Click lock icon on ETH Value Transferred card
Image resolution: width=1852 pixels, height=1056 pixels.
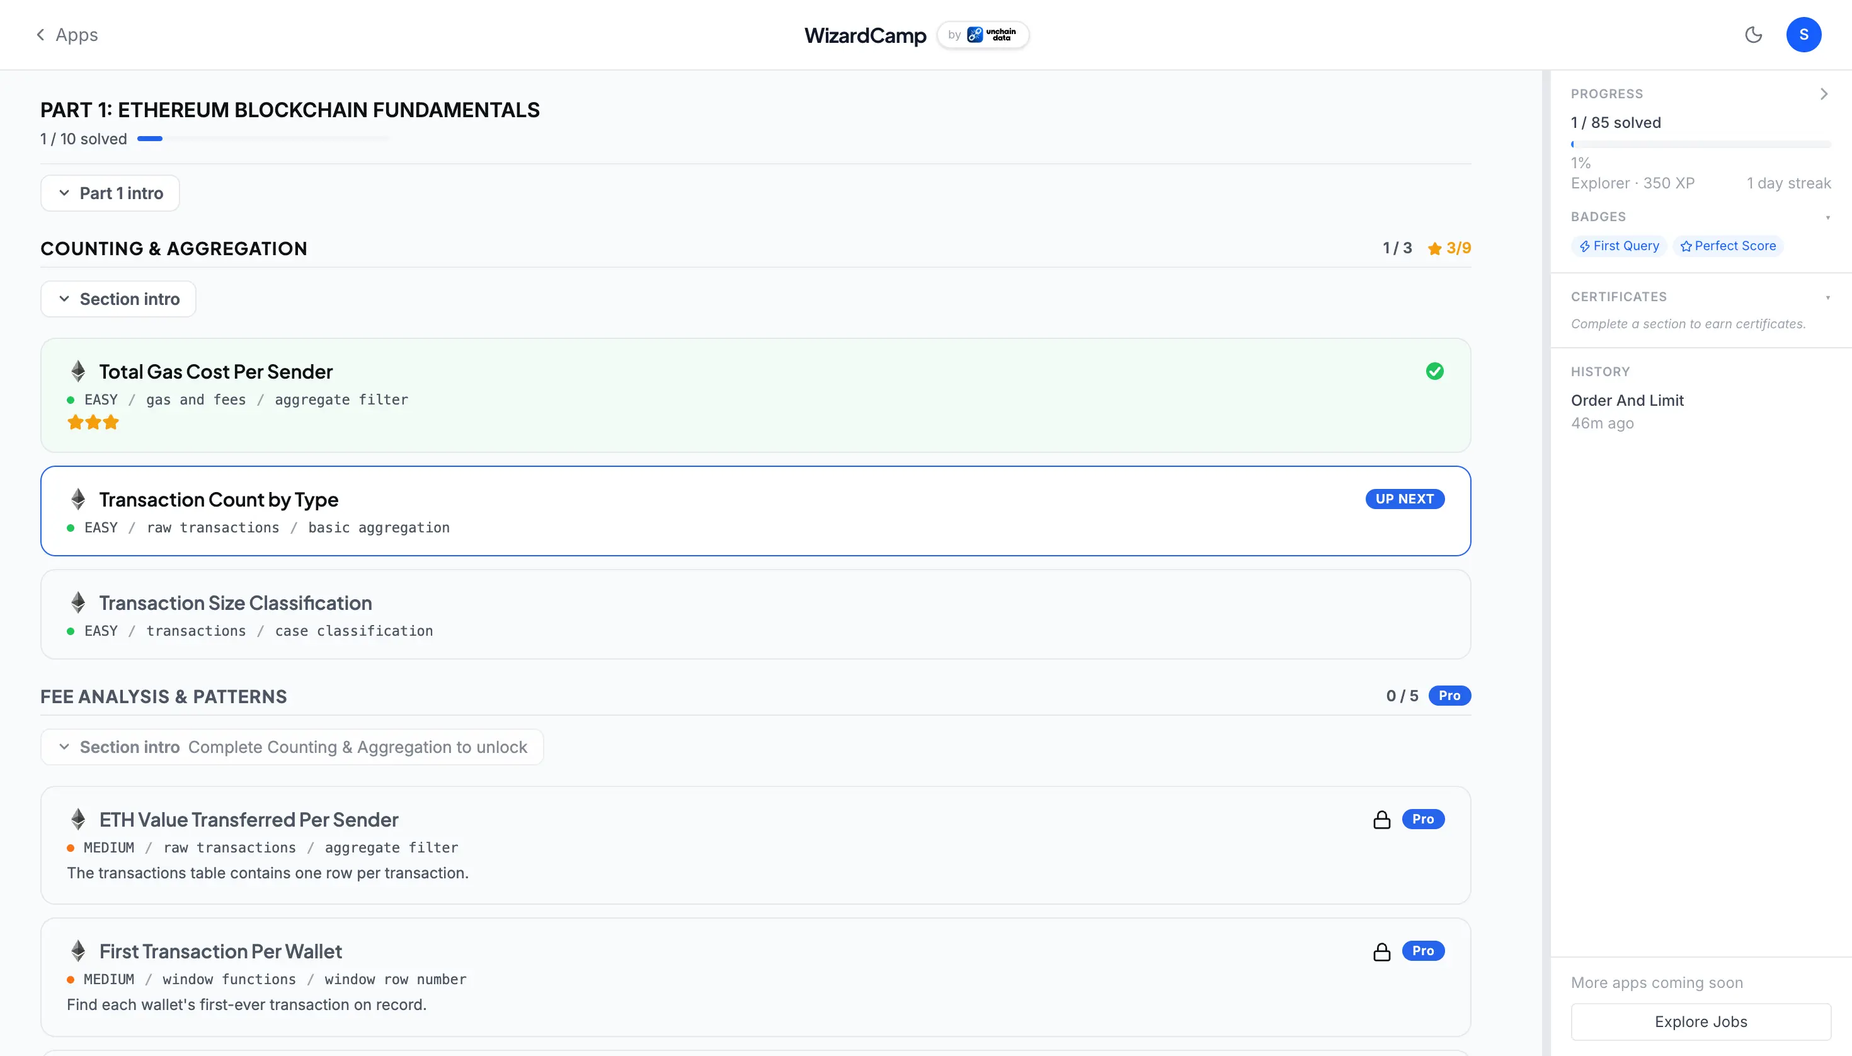pyautogui.click(x=1382, y=820)
